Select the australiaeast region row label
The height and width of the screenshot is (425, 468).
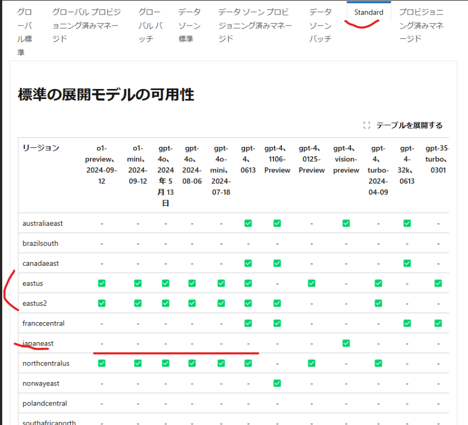coord(43,224)
